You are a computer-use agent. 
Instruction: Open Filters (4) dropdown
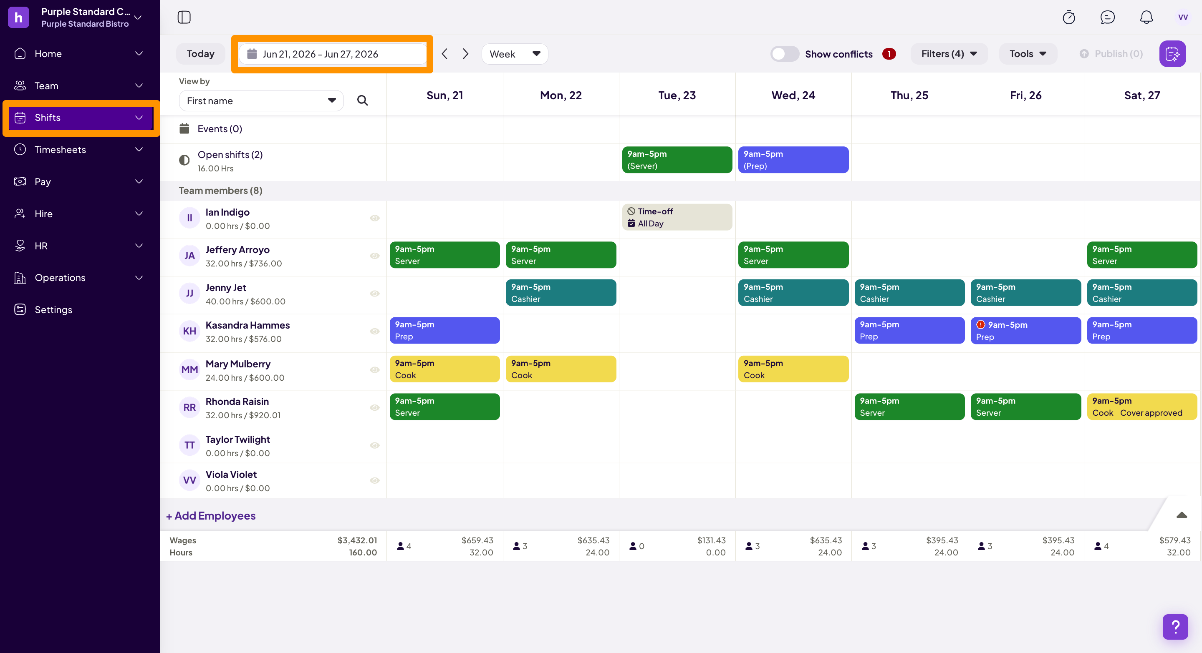coord(949,54)
